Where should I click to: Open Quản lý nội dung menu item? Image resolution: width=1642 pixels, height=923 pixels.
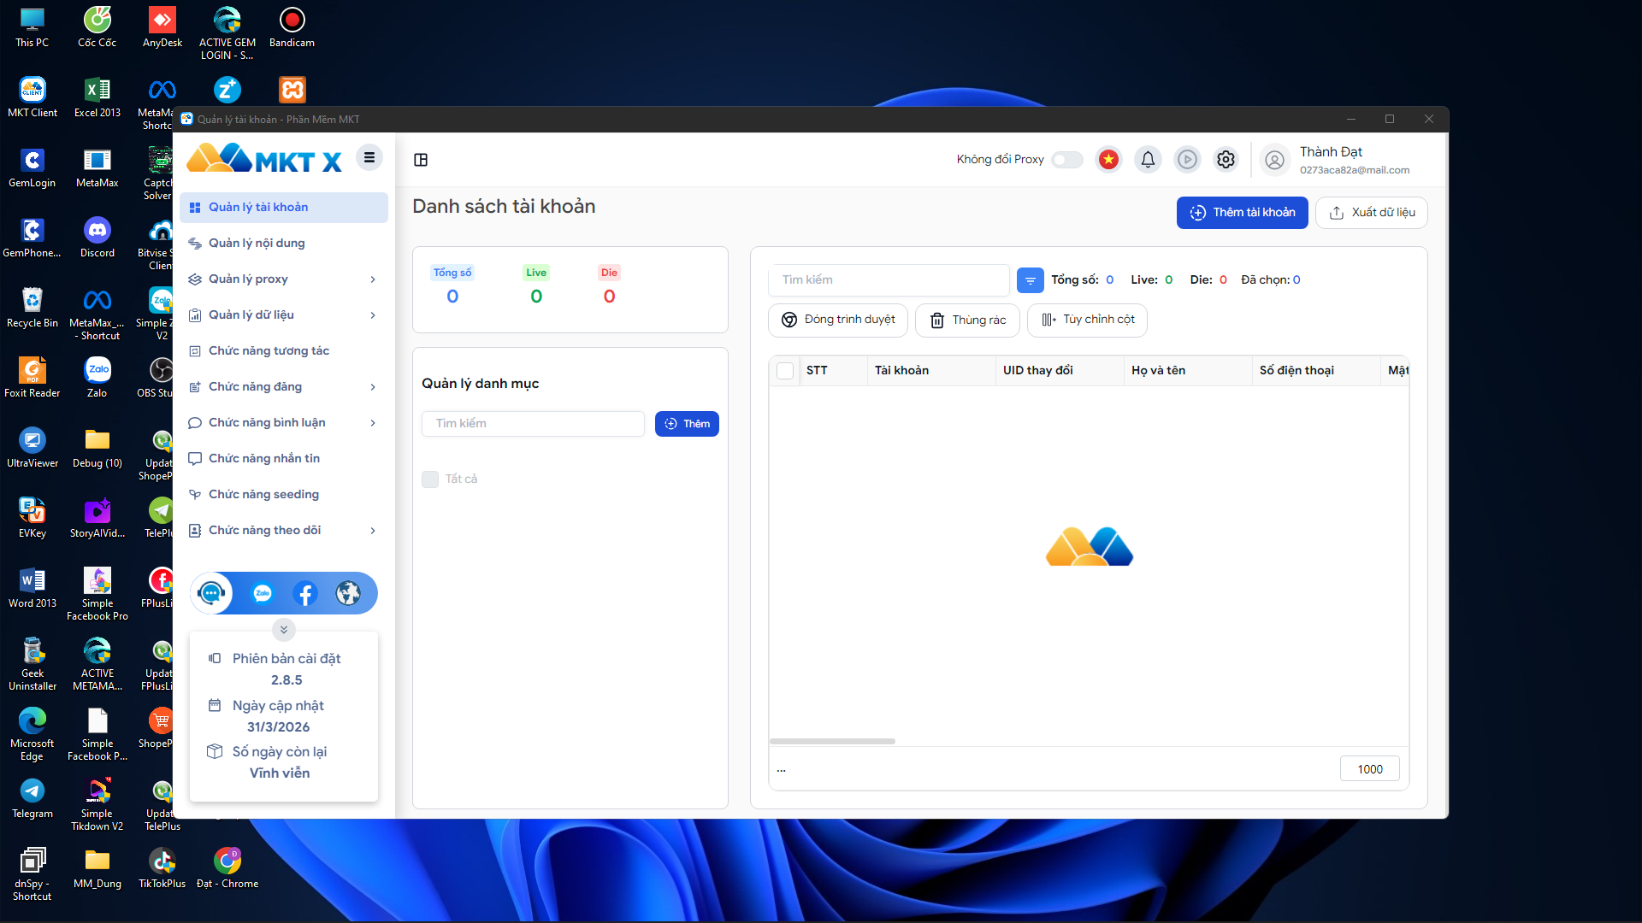284,244
